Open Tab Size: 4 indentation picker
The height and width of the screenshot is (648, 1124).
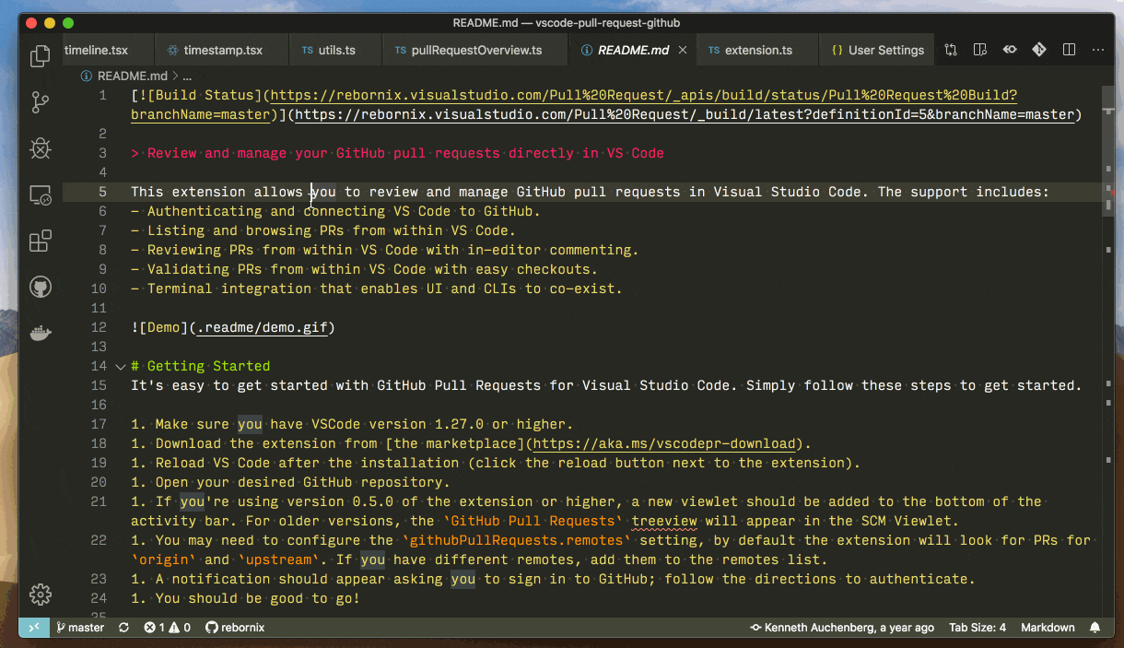click(978, 628)
